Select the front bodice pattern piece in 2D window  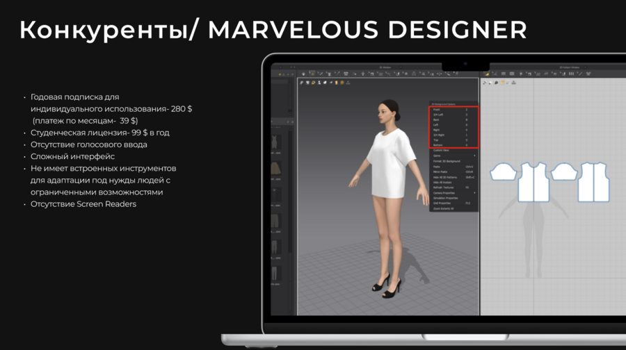pyautogui.click(x=533, y=182)
